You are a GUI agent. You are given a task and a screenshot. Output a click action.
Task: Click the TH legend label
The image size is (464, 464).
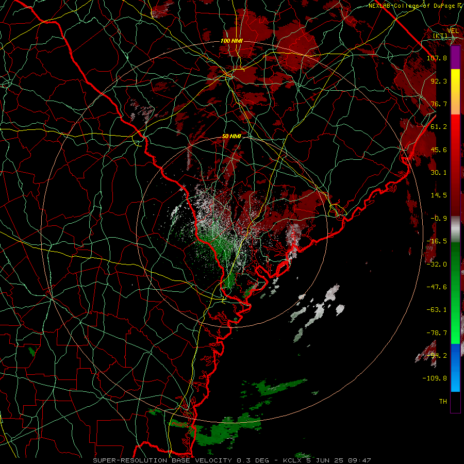[x=443, y=402]
